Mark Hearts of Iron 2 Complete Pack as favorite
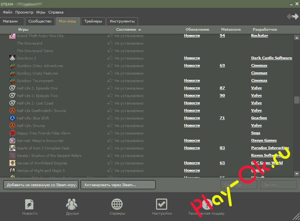The image size is (300, 221). point(110,148)
